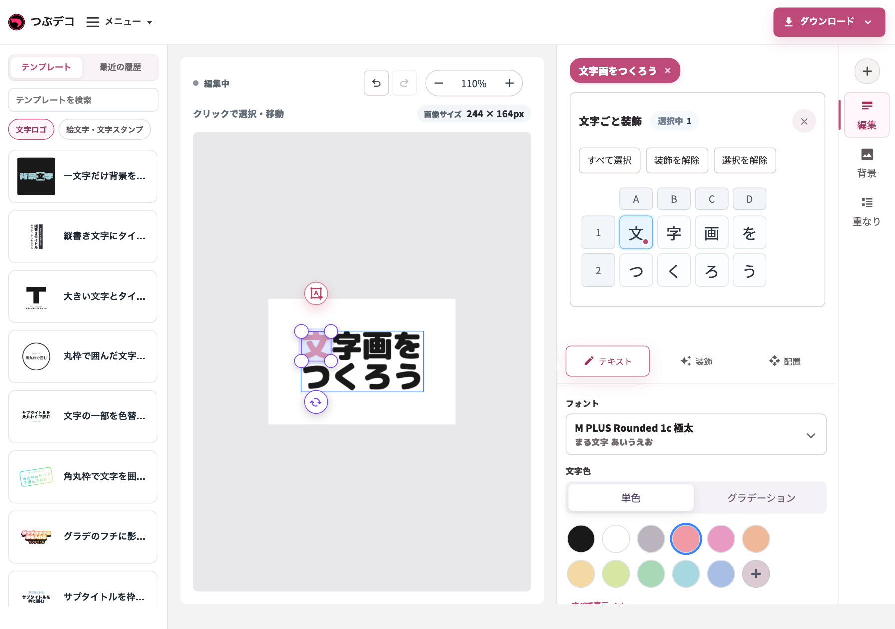Zoom in with the plus icon
The height and width of the screenshot is (629, 895).
[509, 83]
